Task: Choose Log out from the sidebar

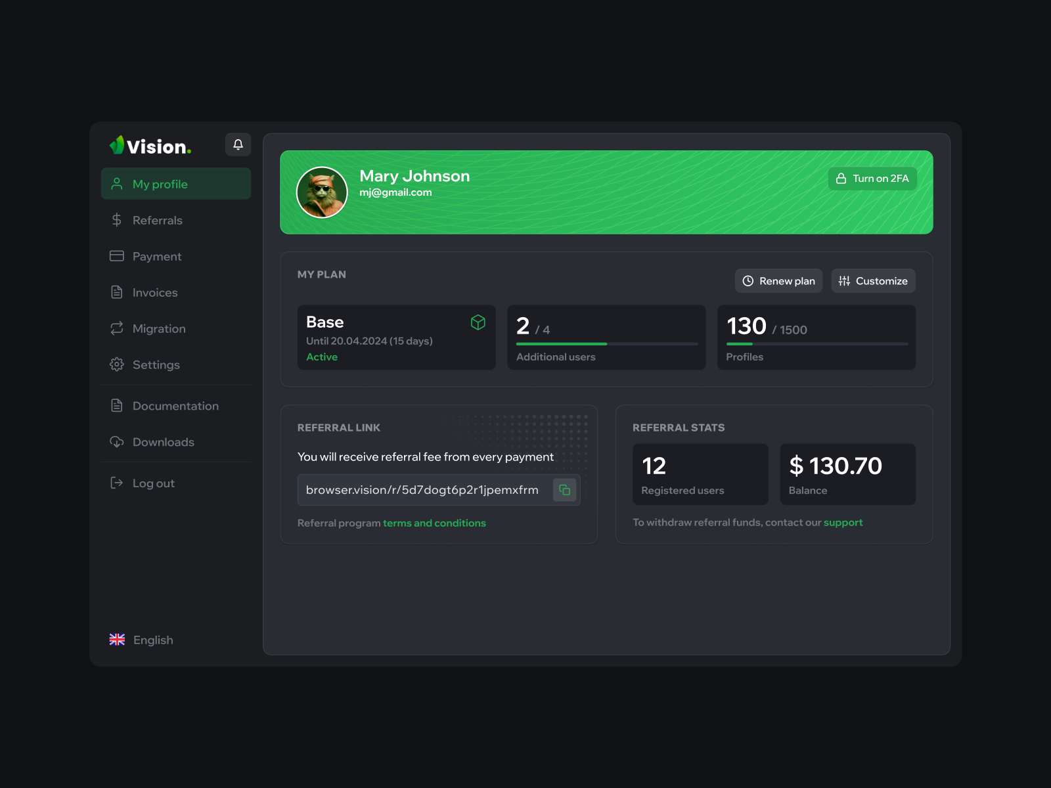Action: 154,483
